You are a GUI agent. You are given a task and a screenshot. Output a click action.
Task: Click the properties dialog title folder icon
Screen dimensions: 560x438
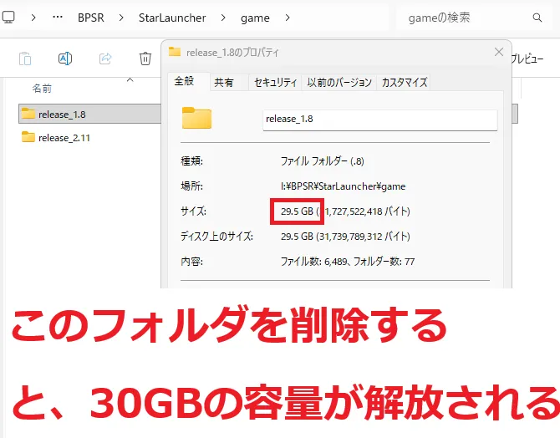pos(175,52)
